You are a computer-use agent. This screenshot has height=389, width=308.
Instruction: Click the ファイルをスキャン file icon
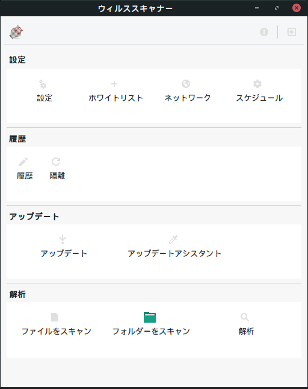55,317
